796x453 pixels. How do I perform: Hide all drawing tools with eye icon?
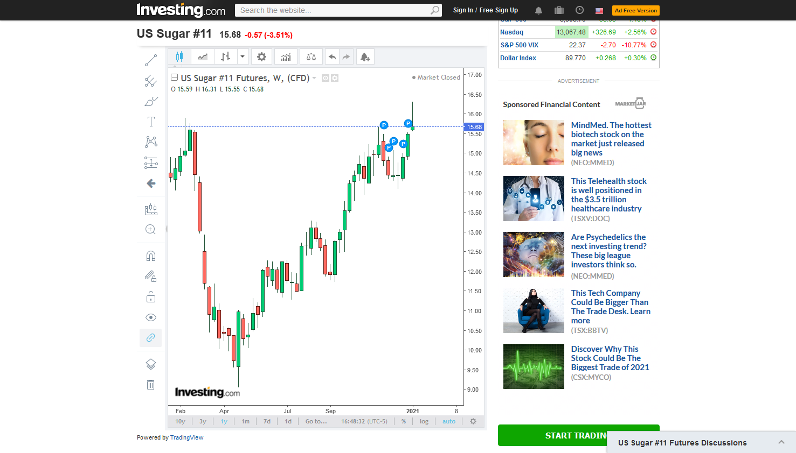point(151,317)
